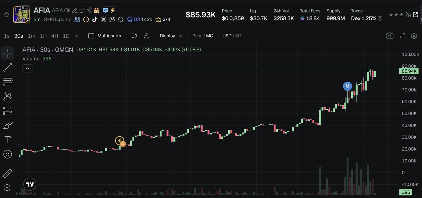Screen dimensions: 422x198
Task: Select the trend line drawing tool
Action: 7,67
